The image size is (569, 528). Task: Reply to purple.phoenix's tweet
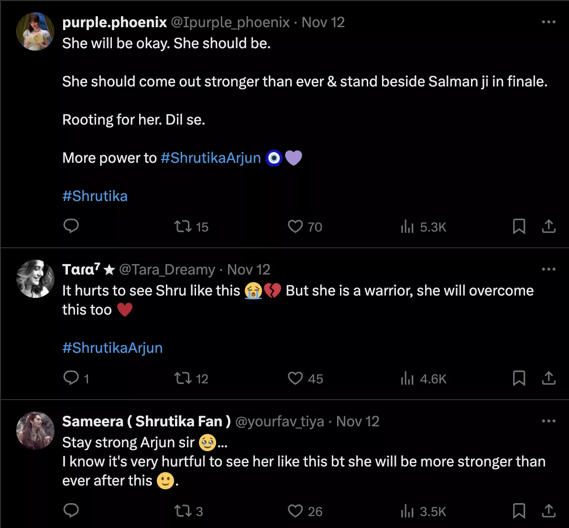click(x=71, y=226)
